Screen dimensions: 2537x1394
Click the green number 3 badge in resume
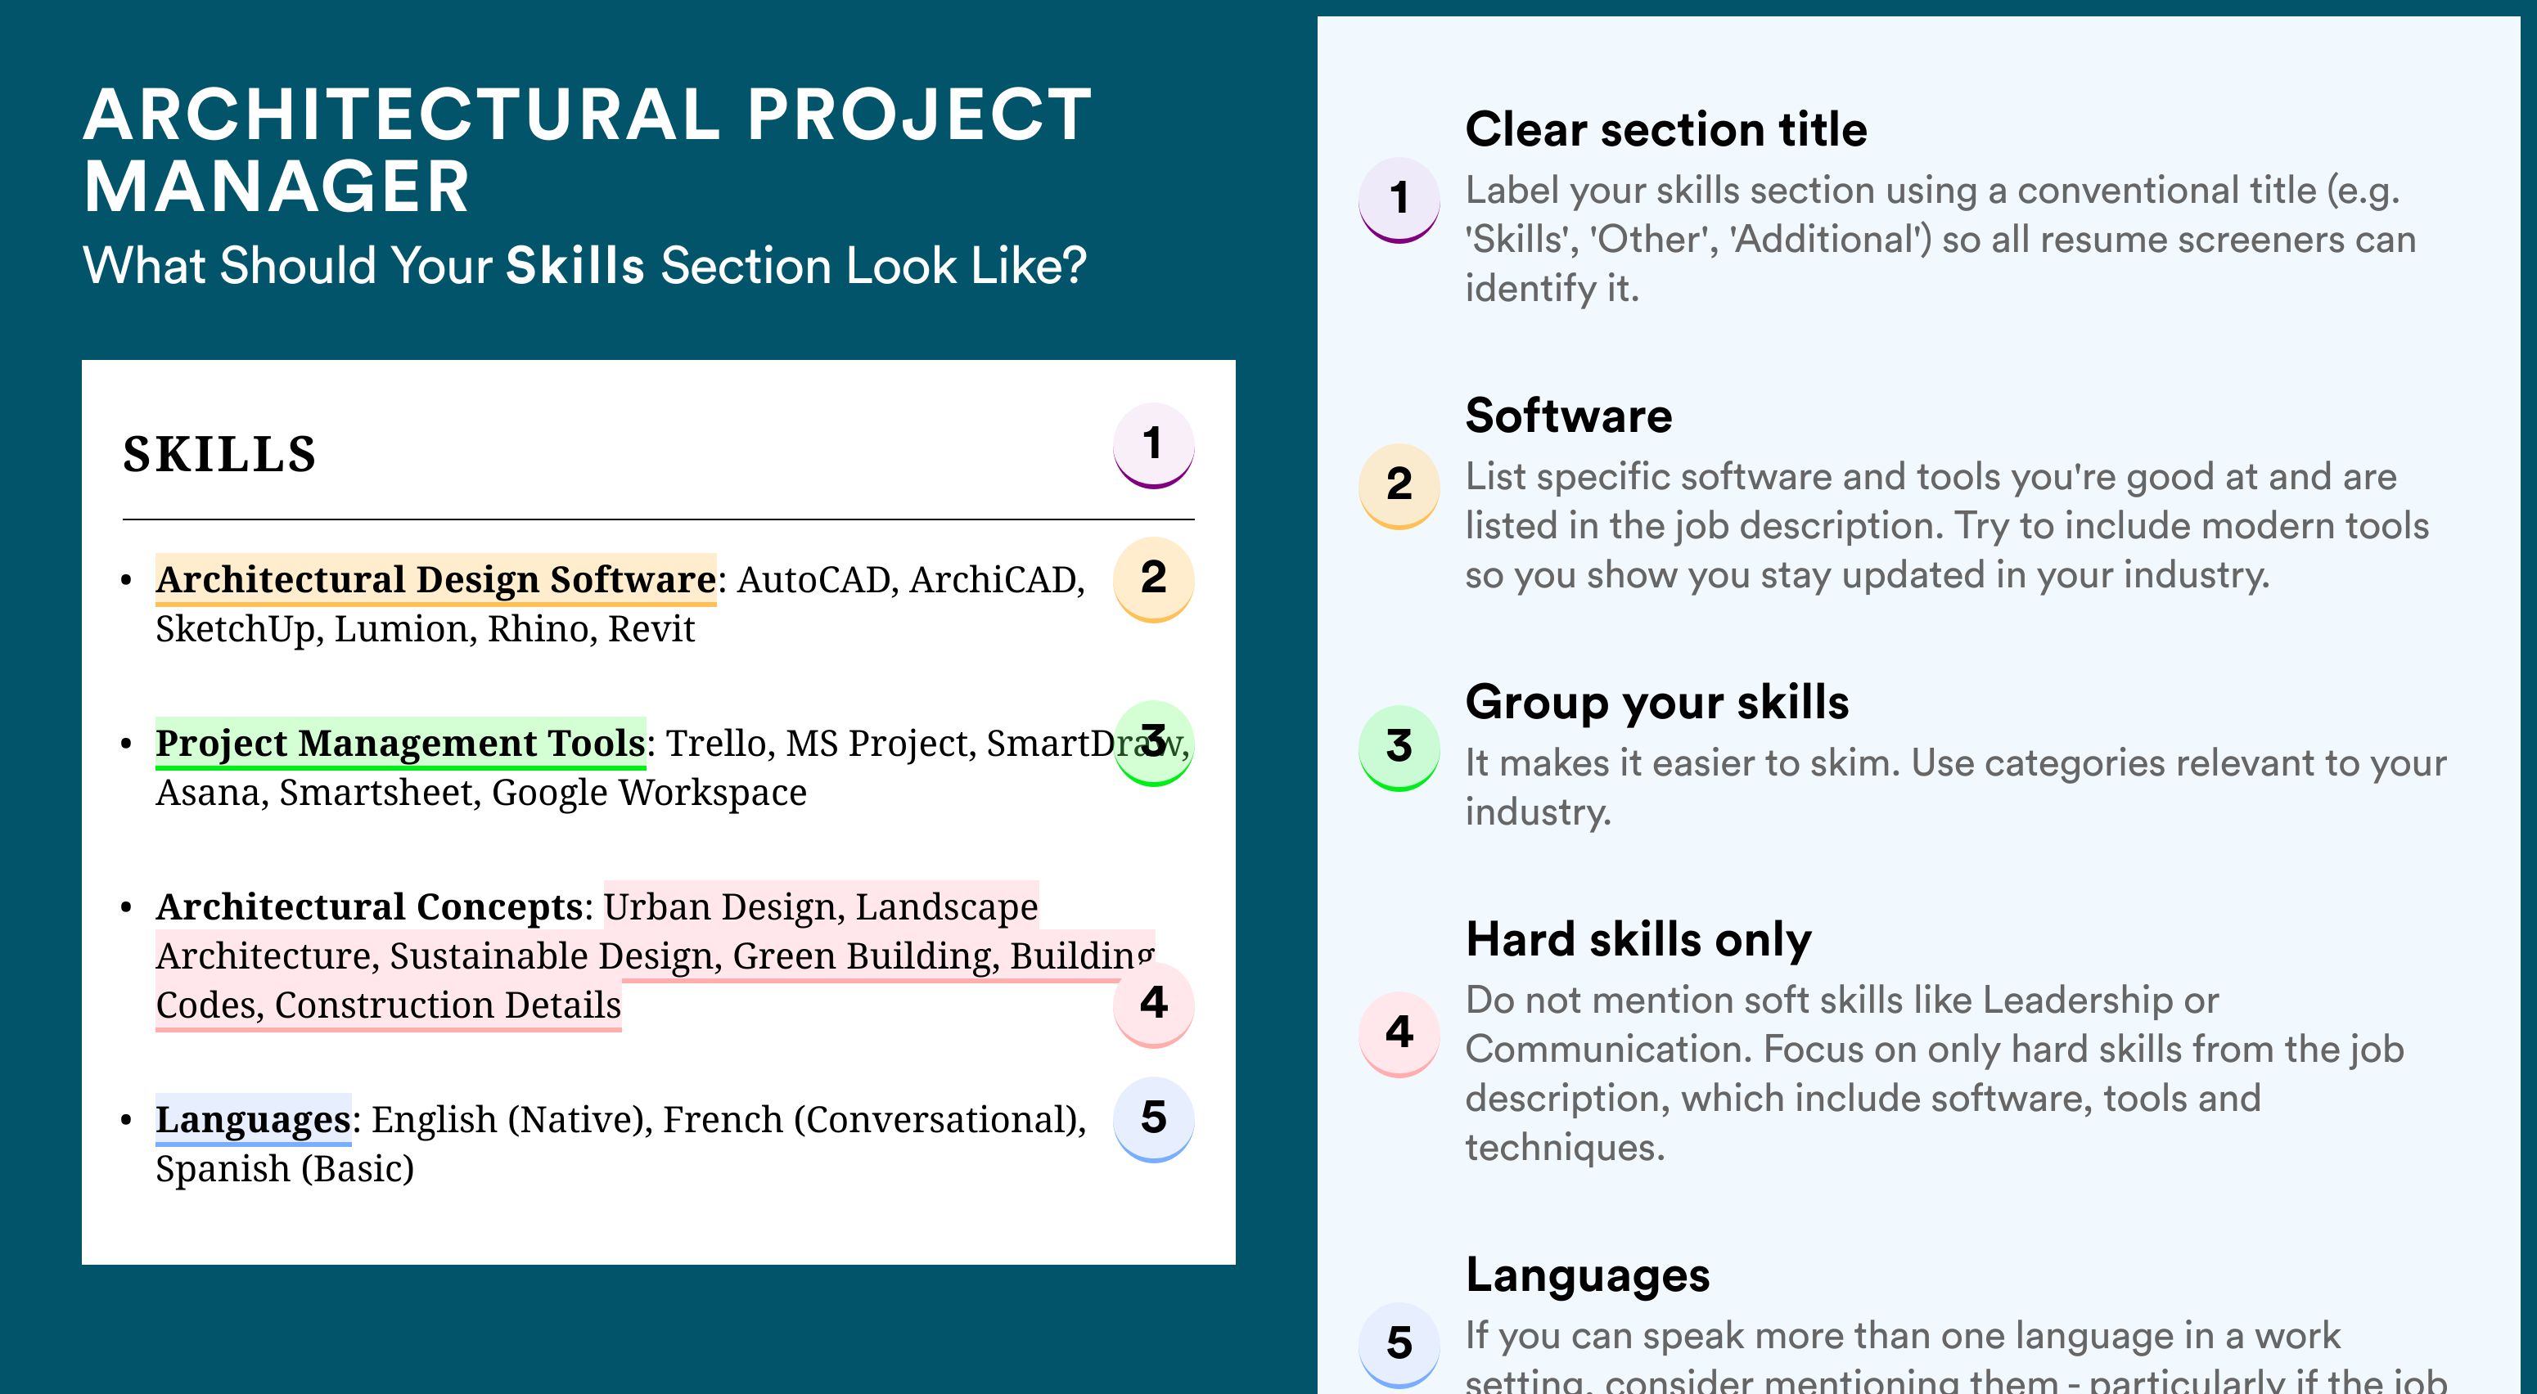[1153, 741]
